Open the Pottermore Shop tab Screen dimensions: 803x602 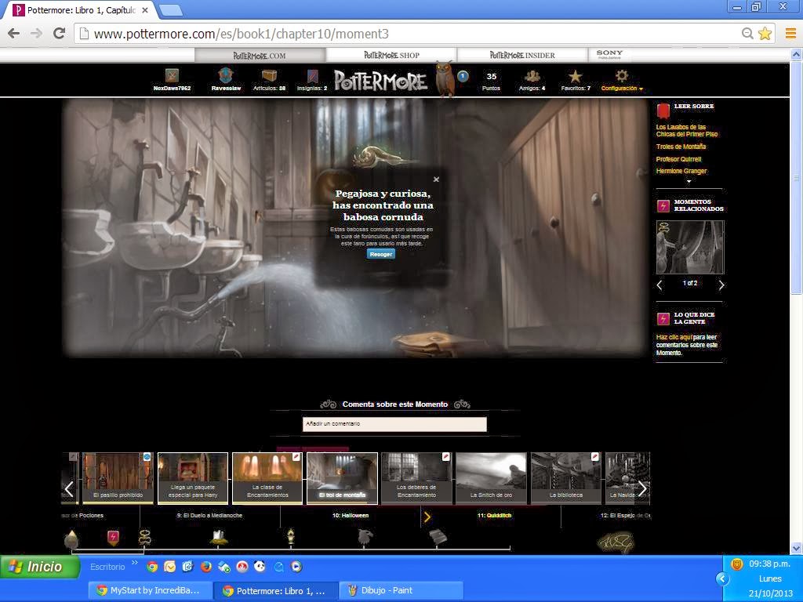(392, 56)
